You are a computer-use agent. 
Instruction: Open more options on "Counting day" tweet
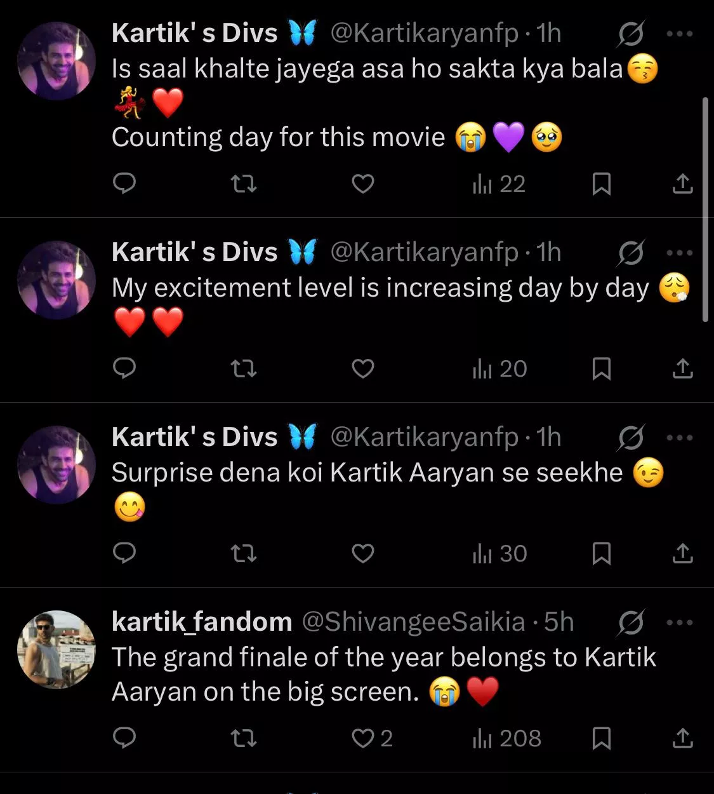[680, 34]
